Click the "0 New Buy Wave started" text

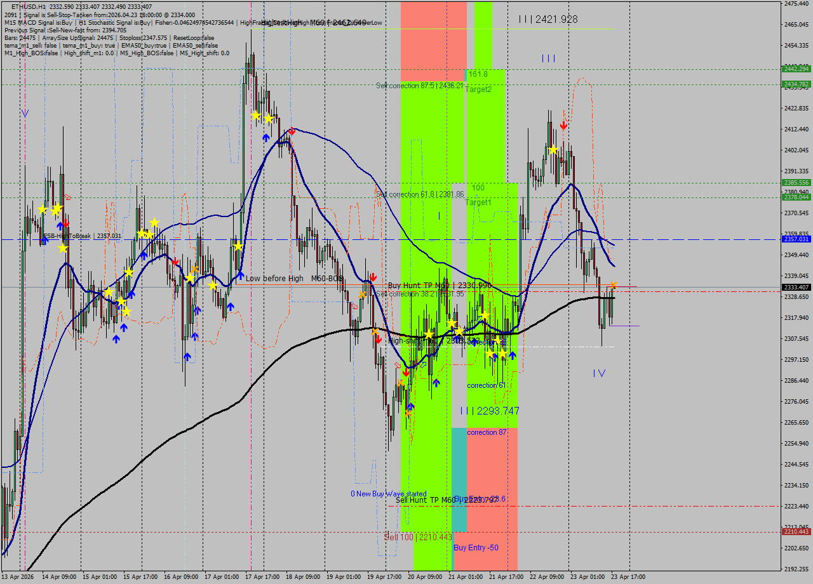(x=388, y=494)
